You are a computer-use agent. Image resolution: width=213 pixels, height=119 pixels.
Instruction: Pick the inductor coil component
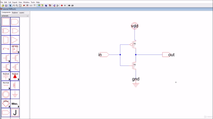[x=15, y=85]
